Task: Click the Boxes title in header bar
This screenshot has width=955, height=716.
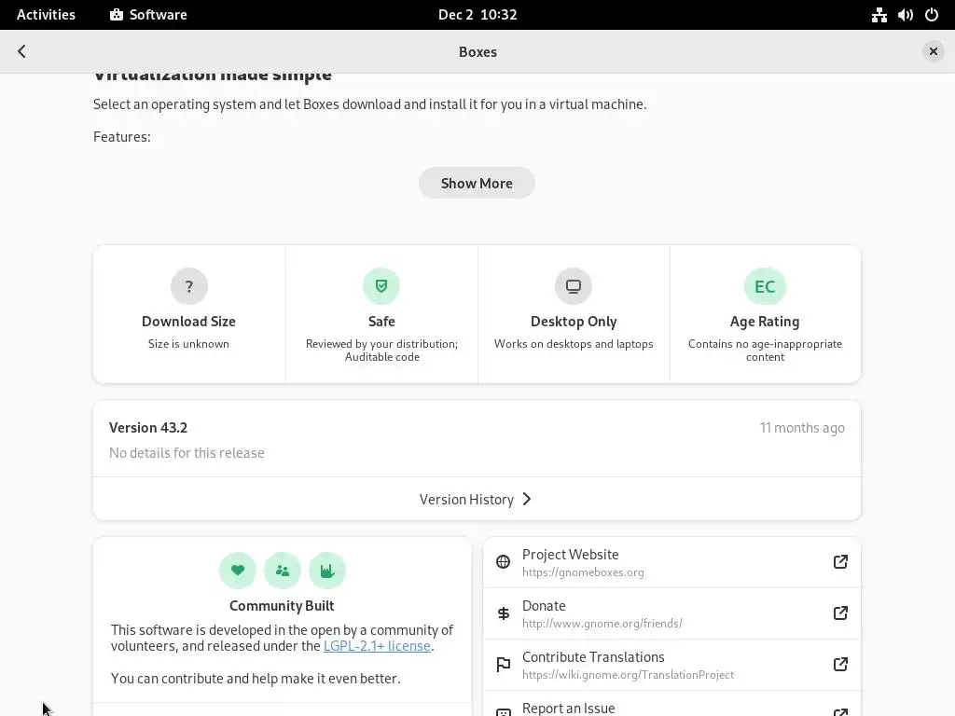Action: click(477, 52)
